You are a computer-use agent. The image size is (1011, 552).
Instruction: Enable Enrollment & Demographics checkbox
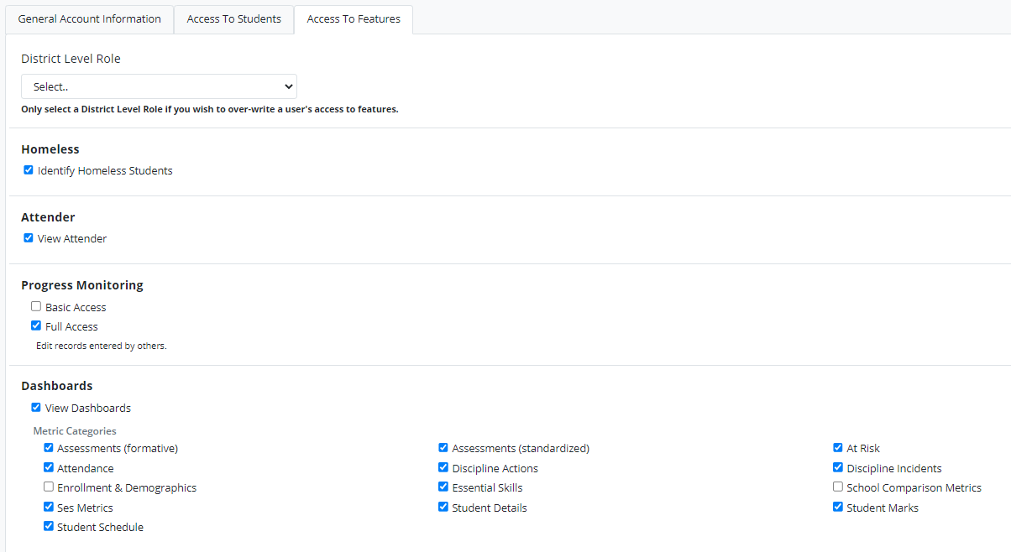[49, 487]
